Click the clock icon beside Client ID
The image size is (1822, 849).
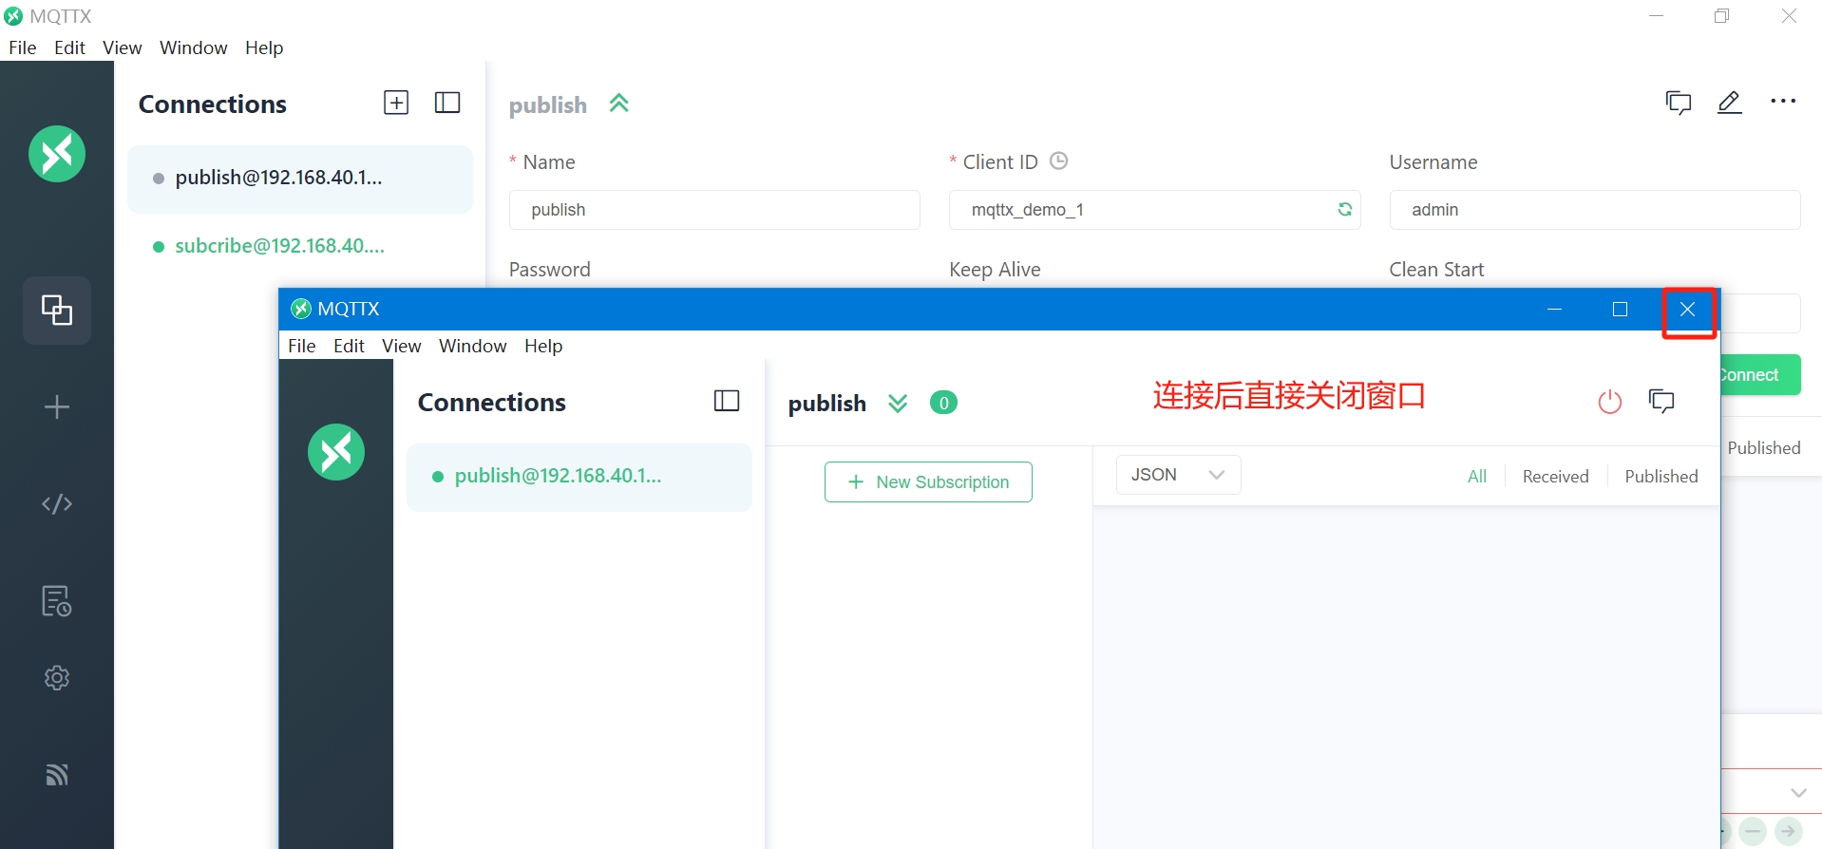1059,160
